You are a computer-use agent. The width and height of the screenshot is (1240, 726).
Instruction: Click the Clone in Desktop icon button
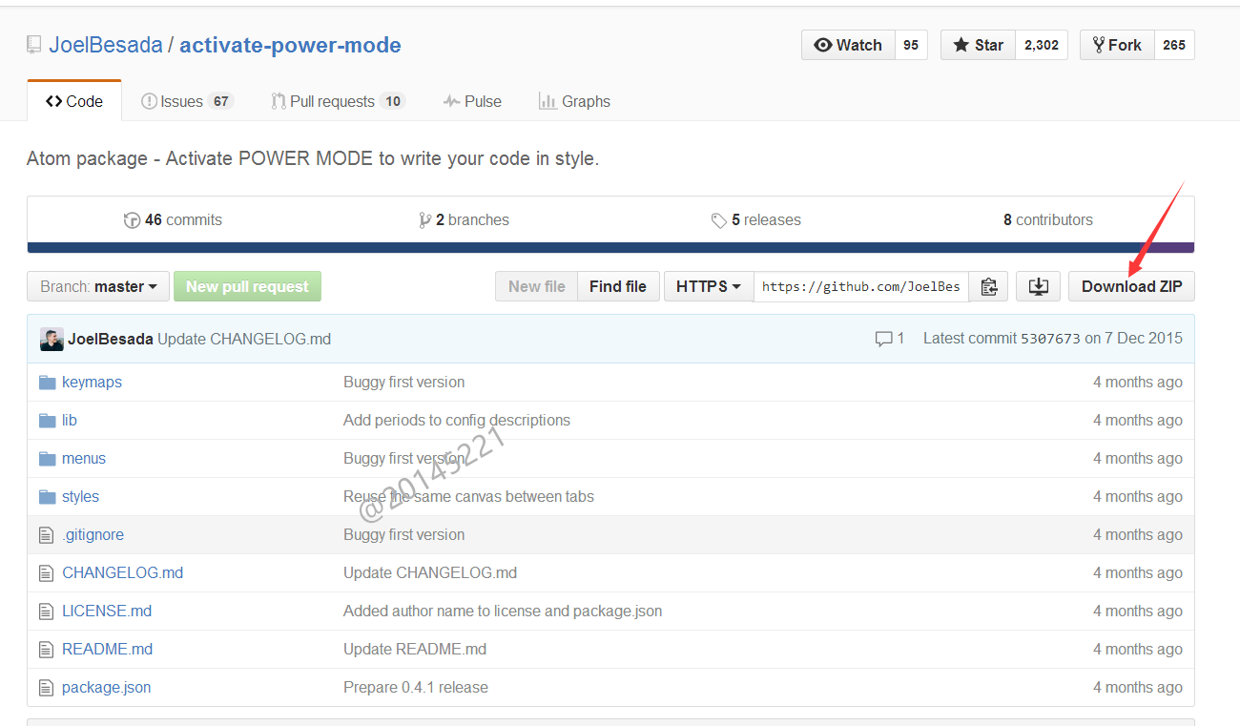click(1039, 286)
